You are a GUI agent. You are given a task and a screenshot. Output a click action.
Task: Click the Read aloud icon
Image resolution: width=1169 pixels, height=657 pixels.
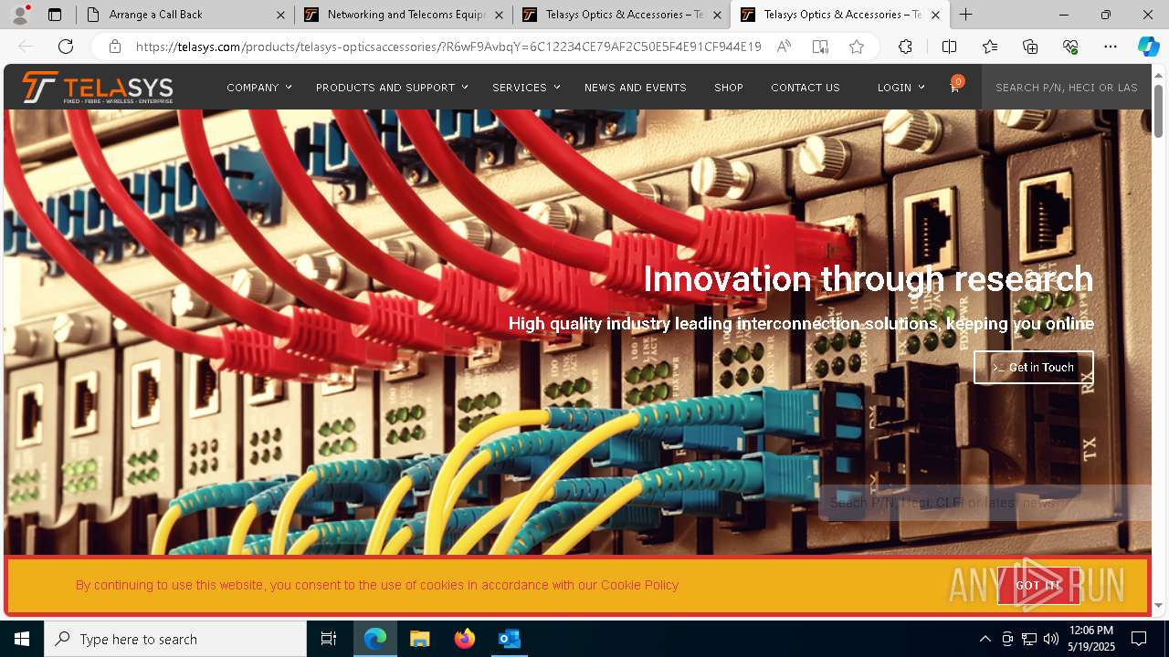pyautogui.click(x=784, y=47)
